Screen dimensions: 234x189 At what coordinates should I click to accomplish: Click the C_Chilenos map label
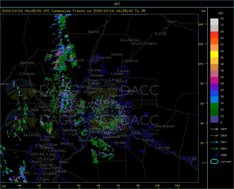[x=27, y=74]
